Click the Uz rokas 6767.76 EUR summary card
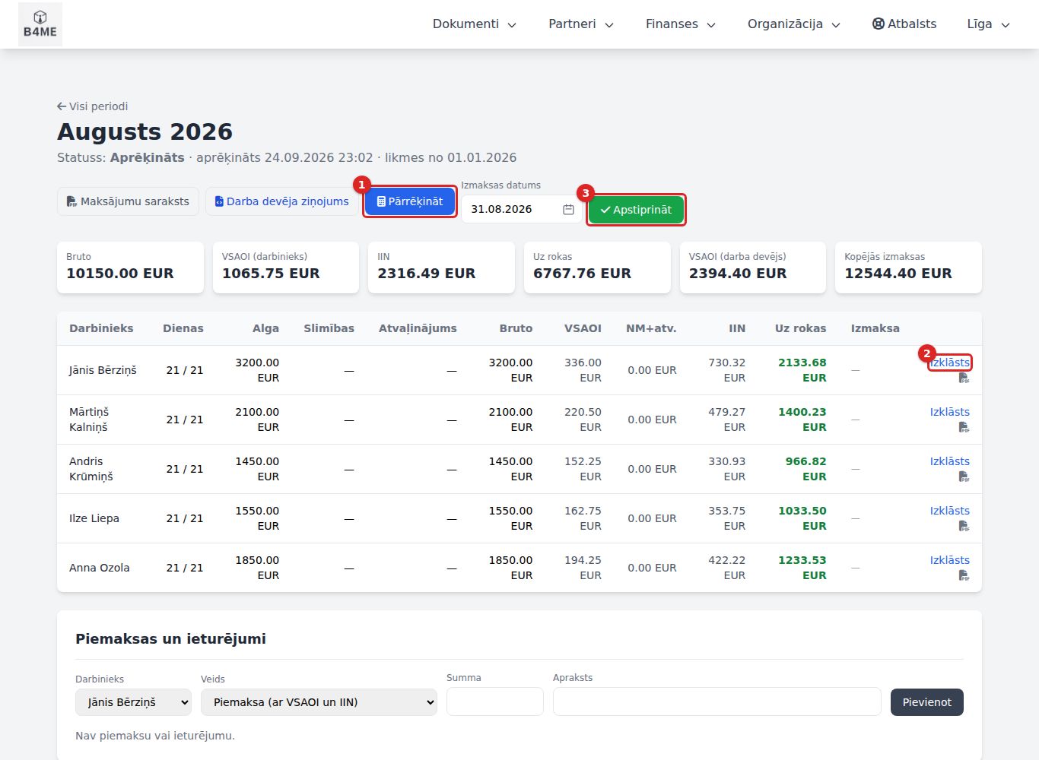Image resolution: width=1039 pixels, height=760 pixels. point(597,268)
